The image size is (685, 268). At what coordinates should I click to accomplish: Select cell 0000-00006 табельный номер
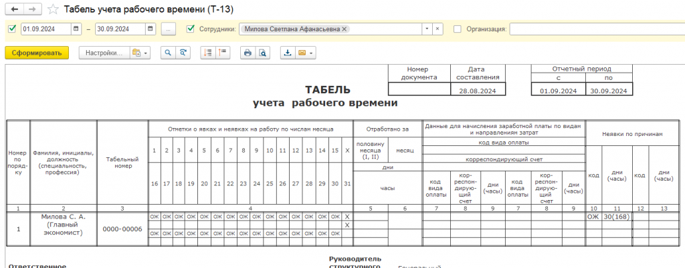click(x=122, y=229)
